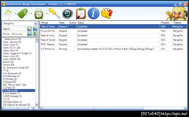Screen dimensions: 189x117
Task: Select 0 no Soukoushi (3) entry
Action: click(12, 73)
